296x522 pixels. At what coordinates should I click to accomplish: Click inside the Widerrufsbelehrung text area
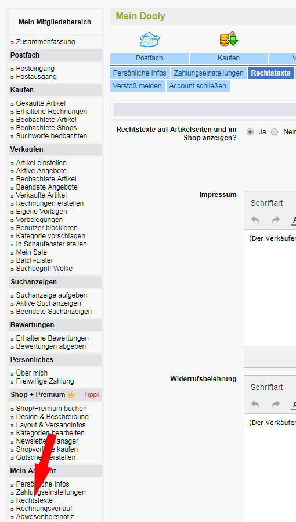(270, 468)
